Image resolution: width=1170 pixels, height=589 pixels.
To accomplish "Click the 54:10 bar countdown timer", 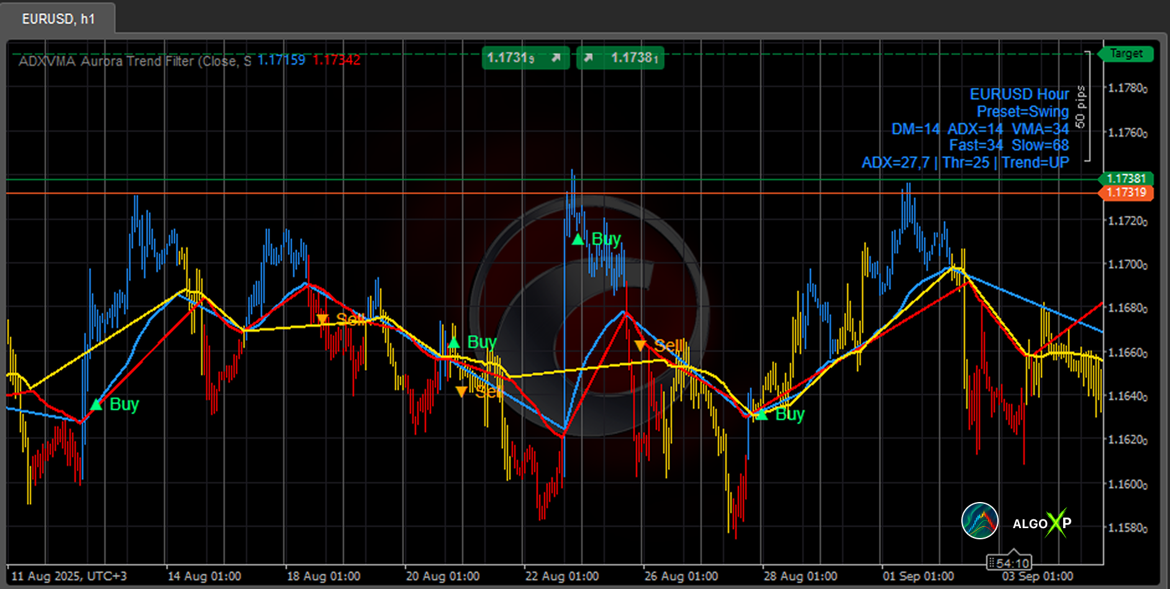I will pos(1010,563).
